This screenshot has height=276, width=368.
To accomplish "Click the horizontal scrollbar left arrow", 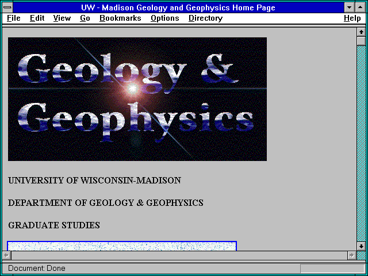I will 7,255.
